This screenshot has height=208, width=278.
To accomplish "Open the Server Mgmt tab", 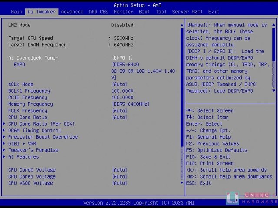I will tap(188, 12).
